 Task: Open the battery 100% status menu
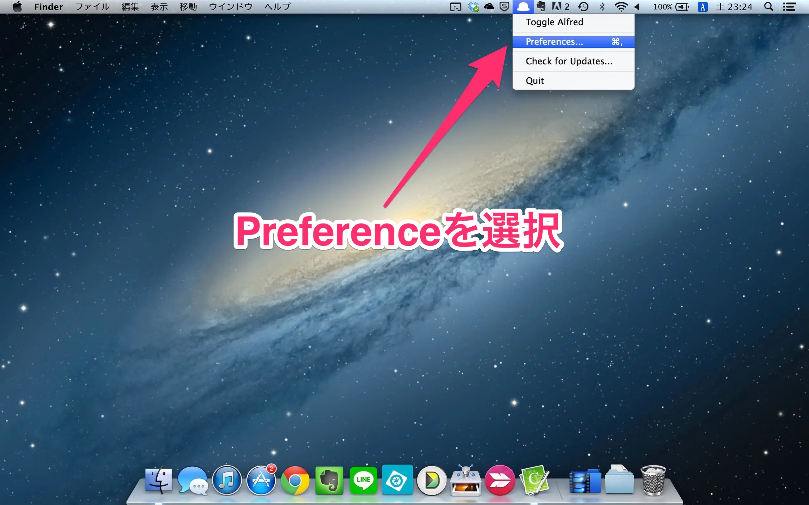671,7
